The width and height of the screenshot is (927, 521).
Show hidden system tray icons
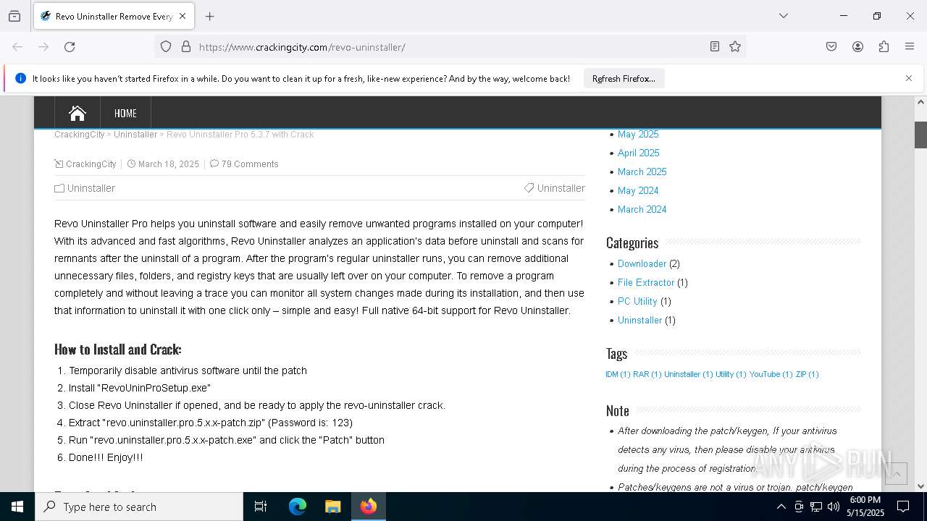point(781,507)
